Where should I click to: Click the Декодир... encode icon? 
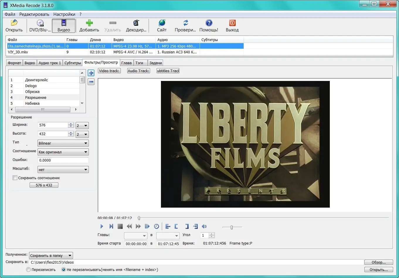tap(136, 23)
